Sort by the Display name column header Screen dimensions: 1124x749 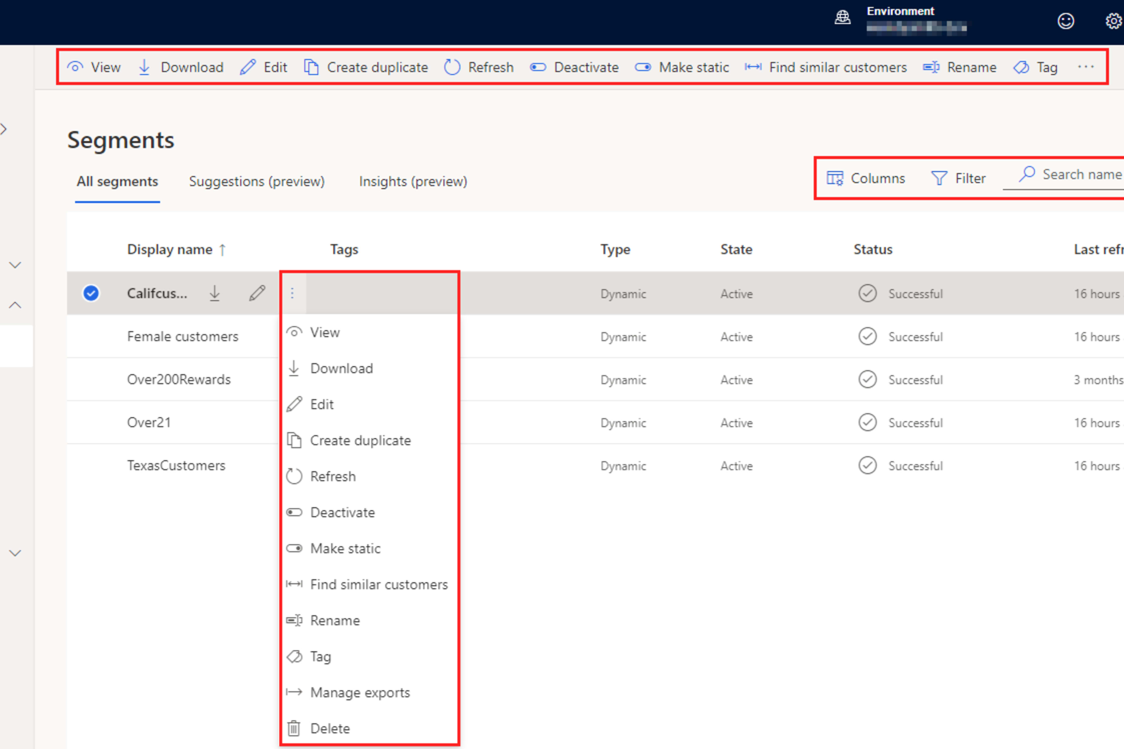176,249
